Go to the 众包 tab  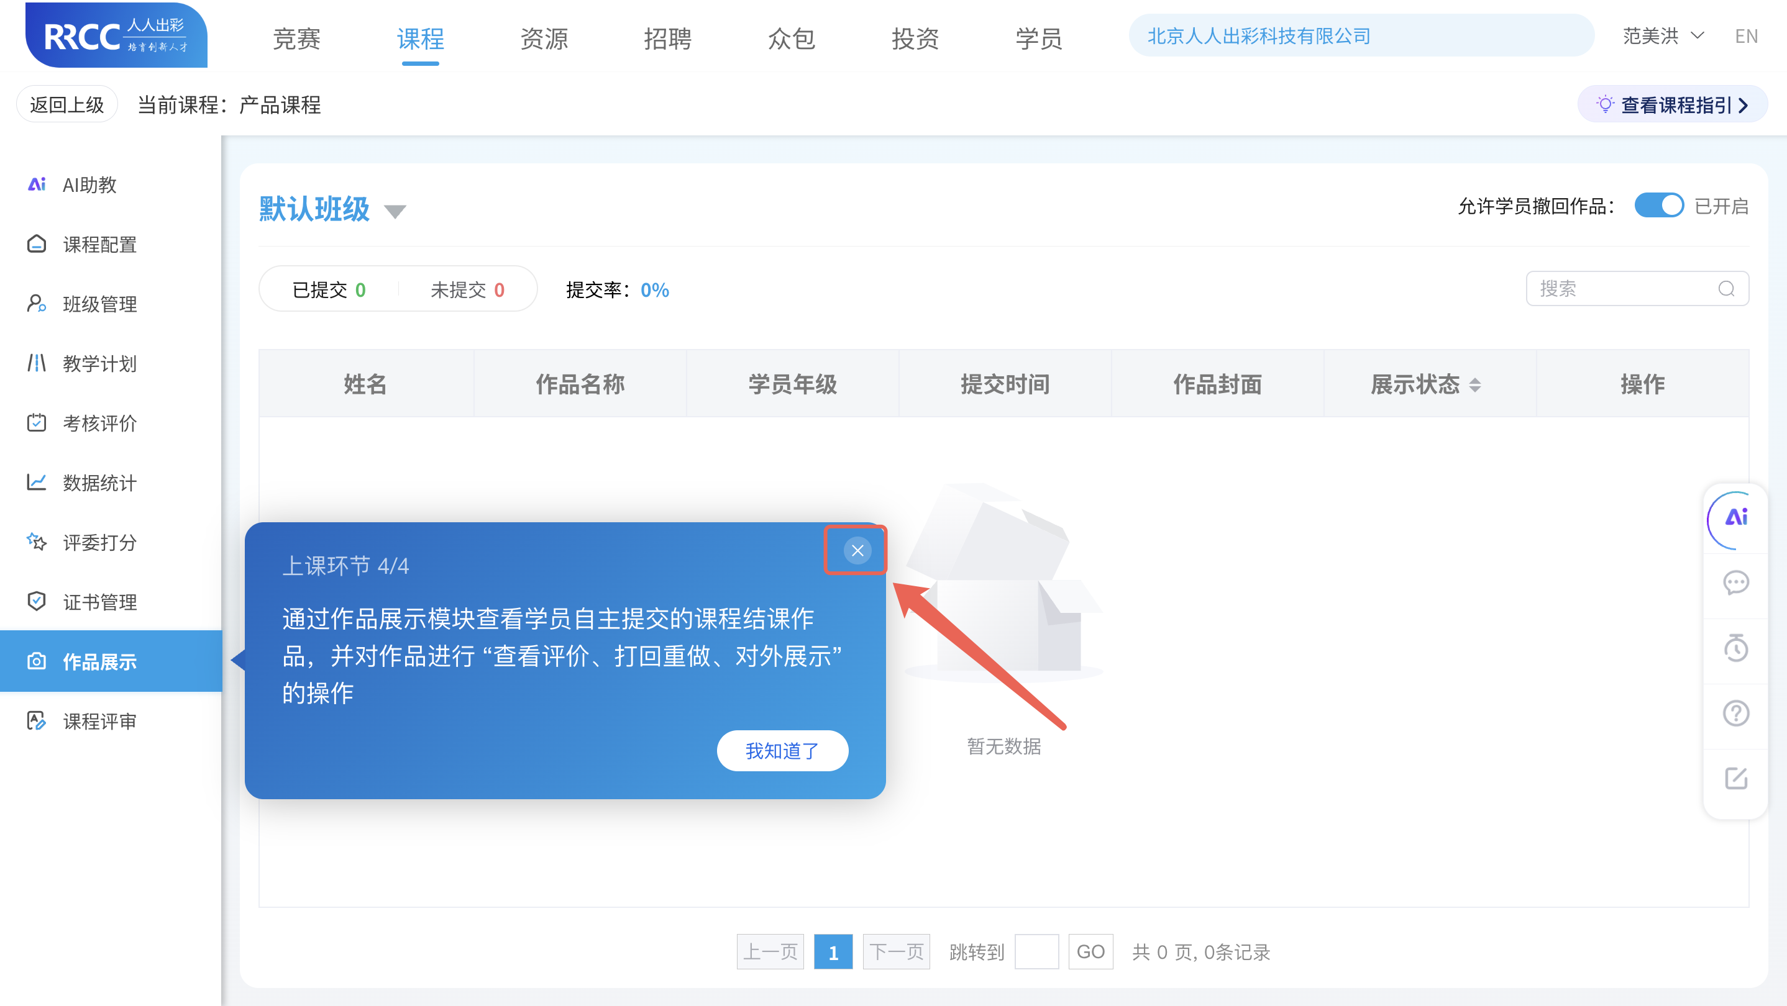791,38
